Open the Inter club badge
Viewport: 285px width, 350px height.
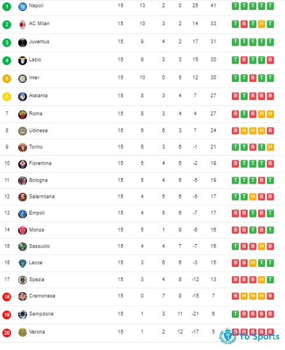pyautogui.click(x=22, y=78)
